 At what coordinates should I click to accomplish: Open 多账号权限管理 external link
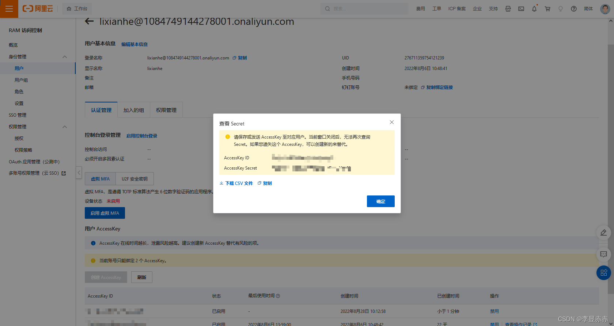click(37, 173)
